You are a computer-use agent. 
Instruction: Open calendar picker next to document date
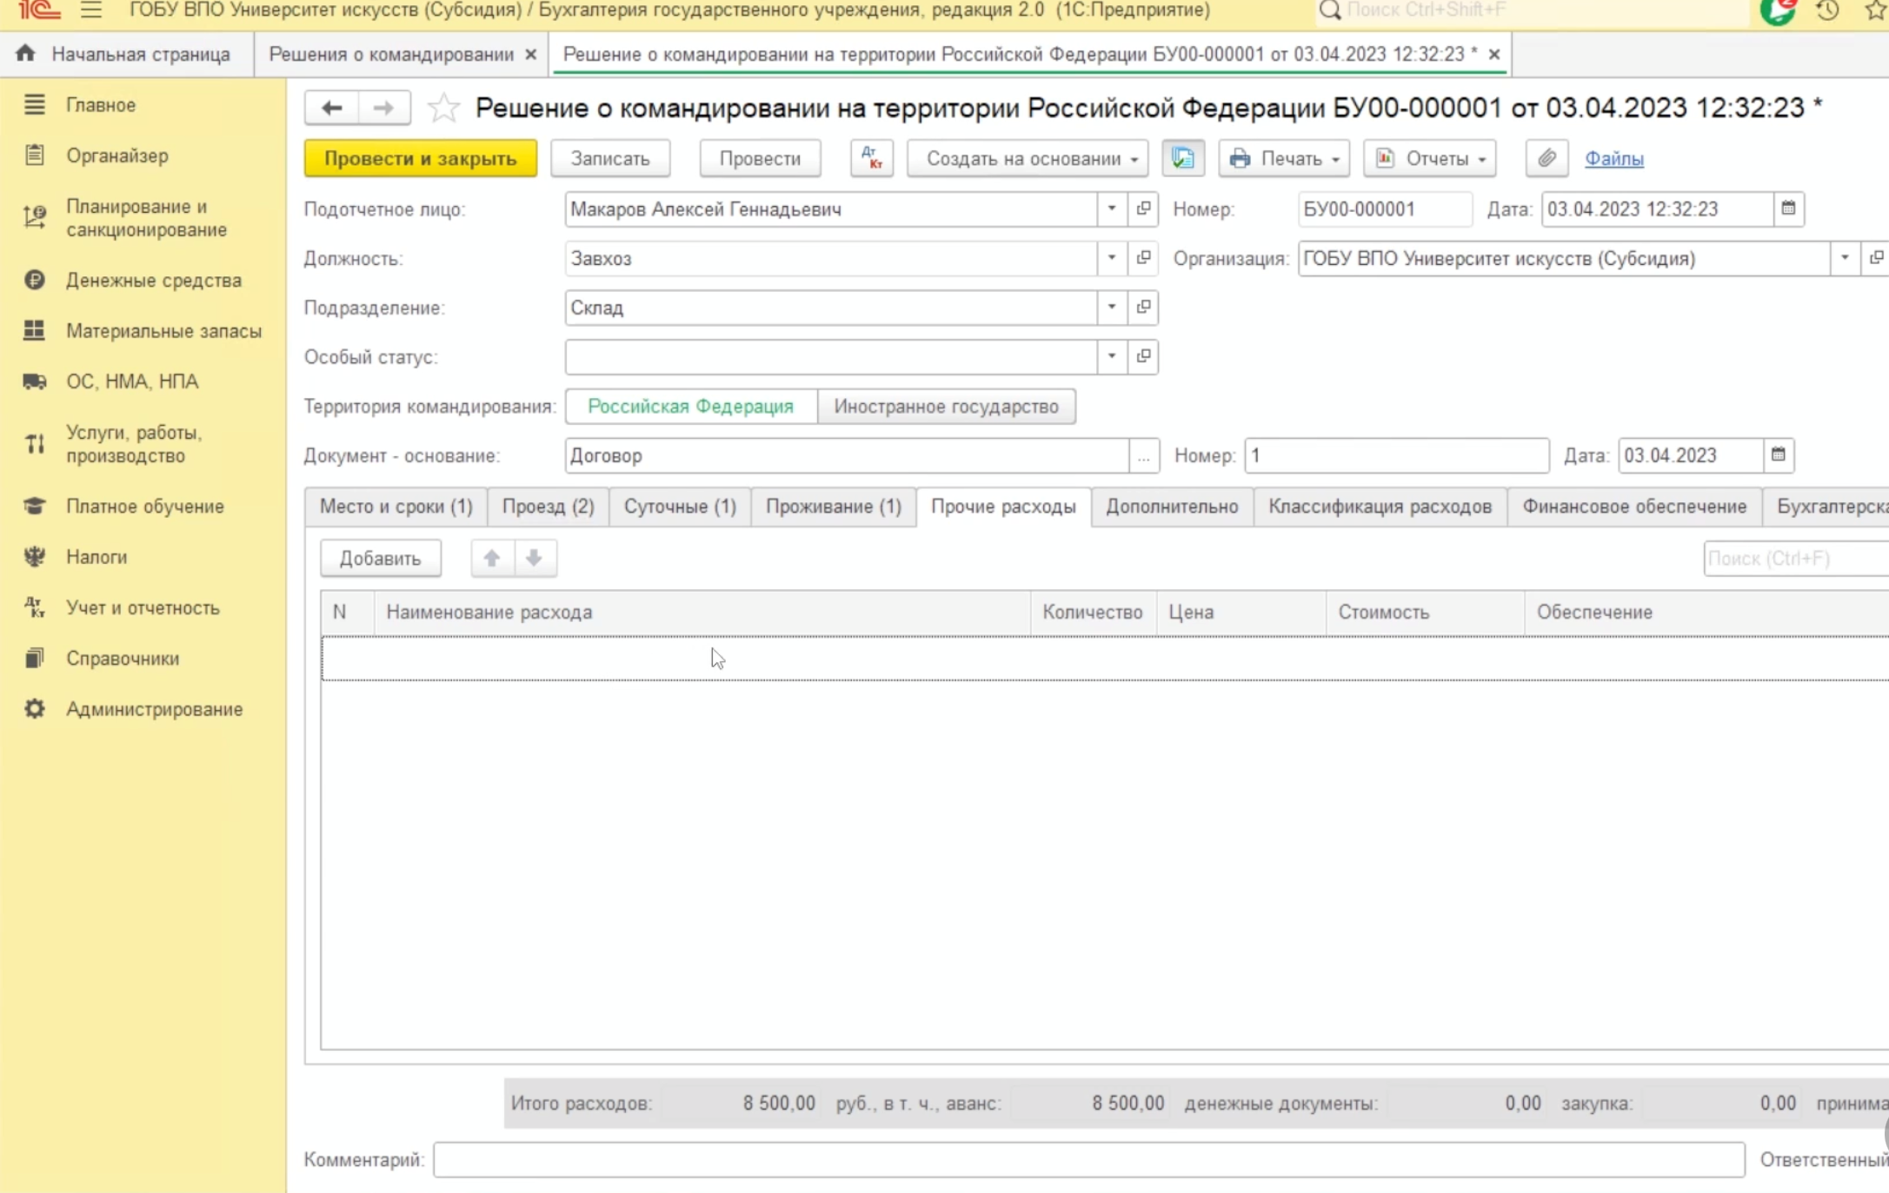point(1788,209)
